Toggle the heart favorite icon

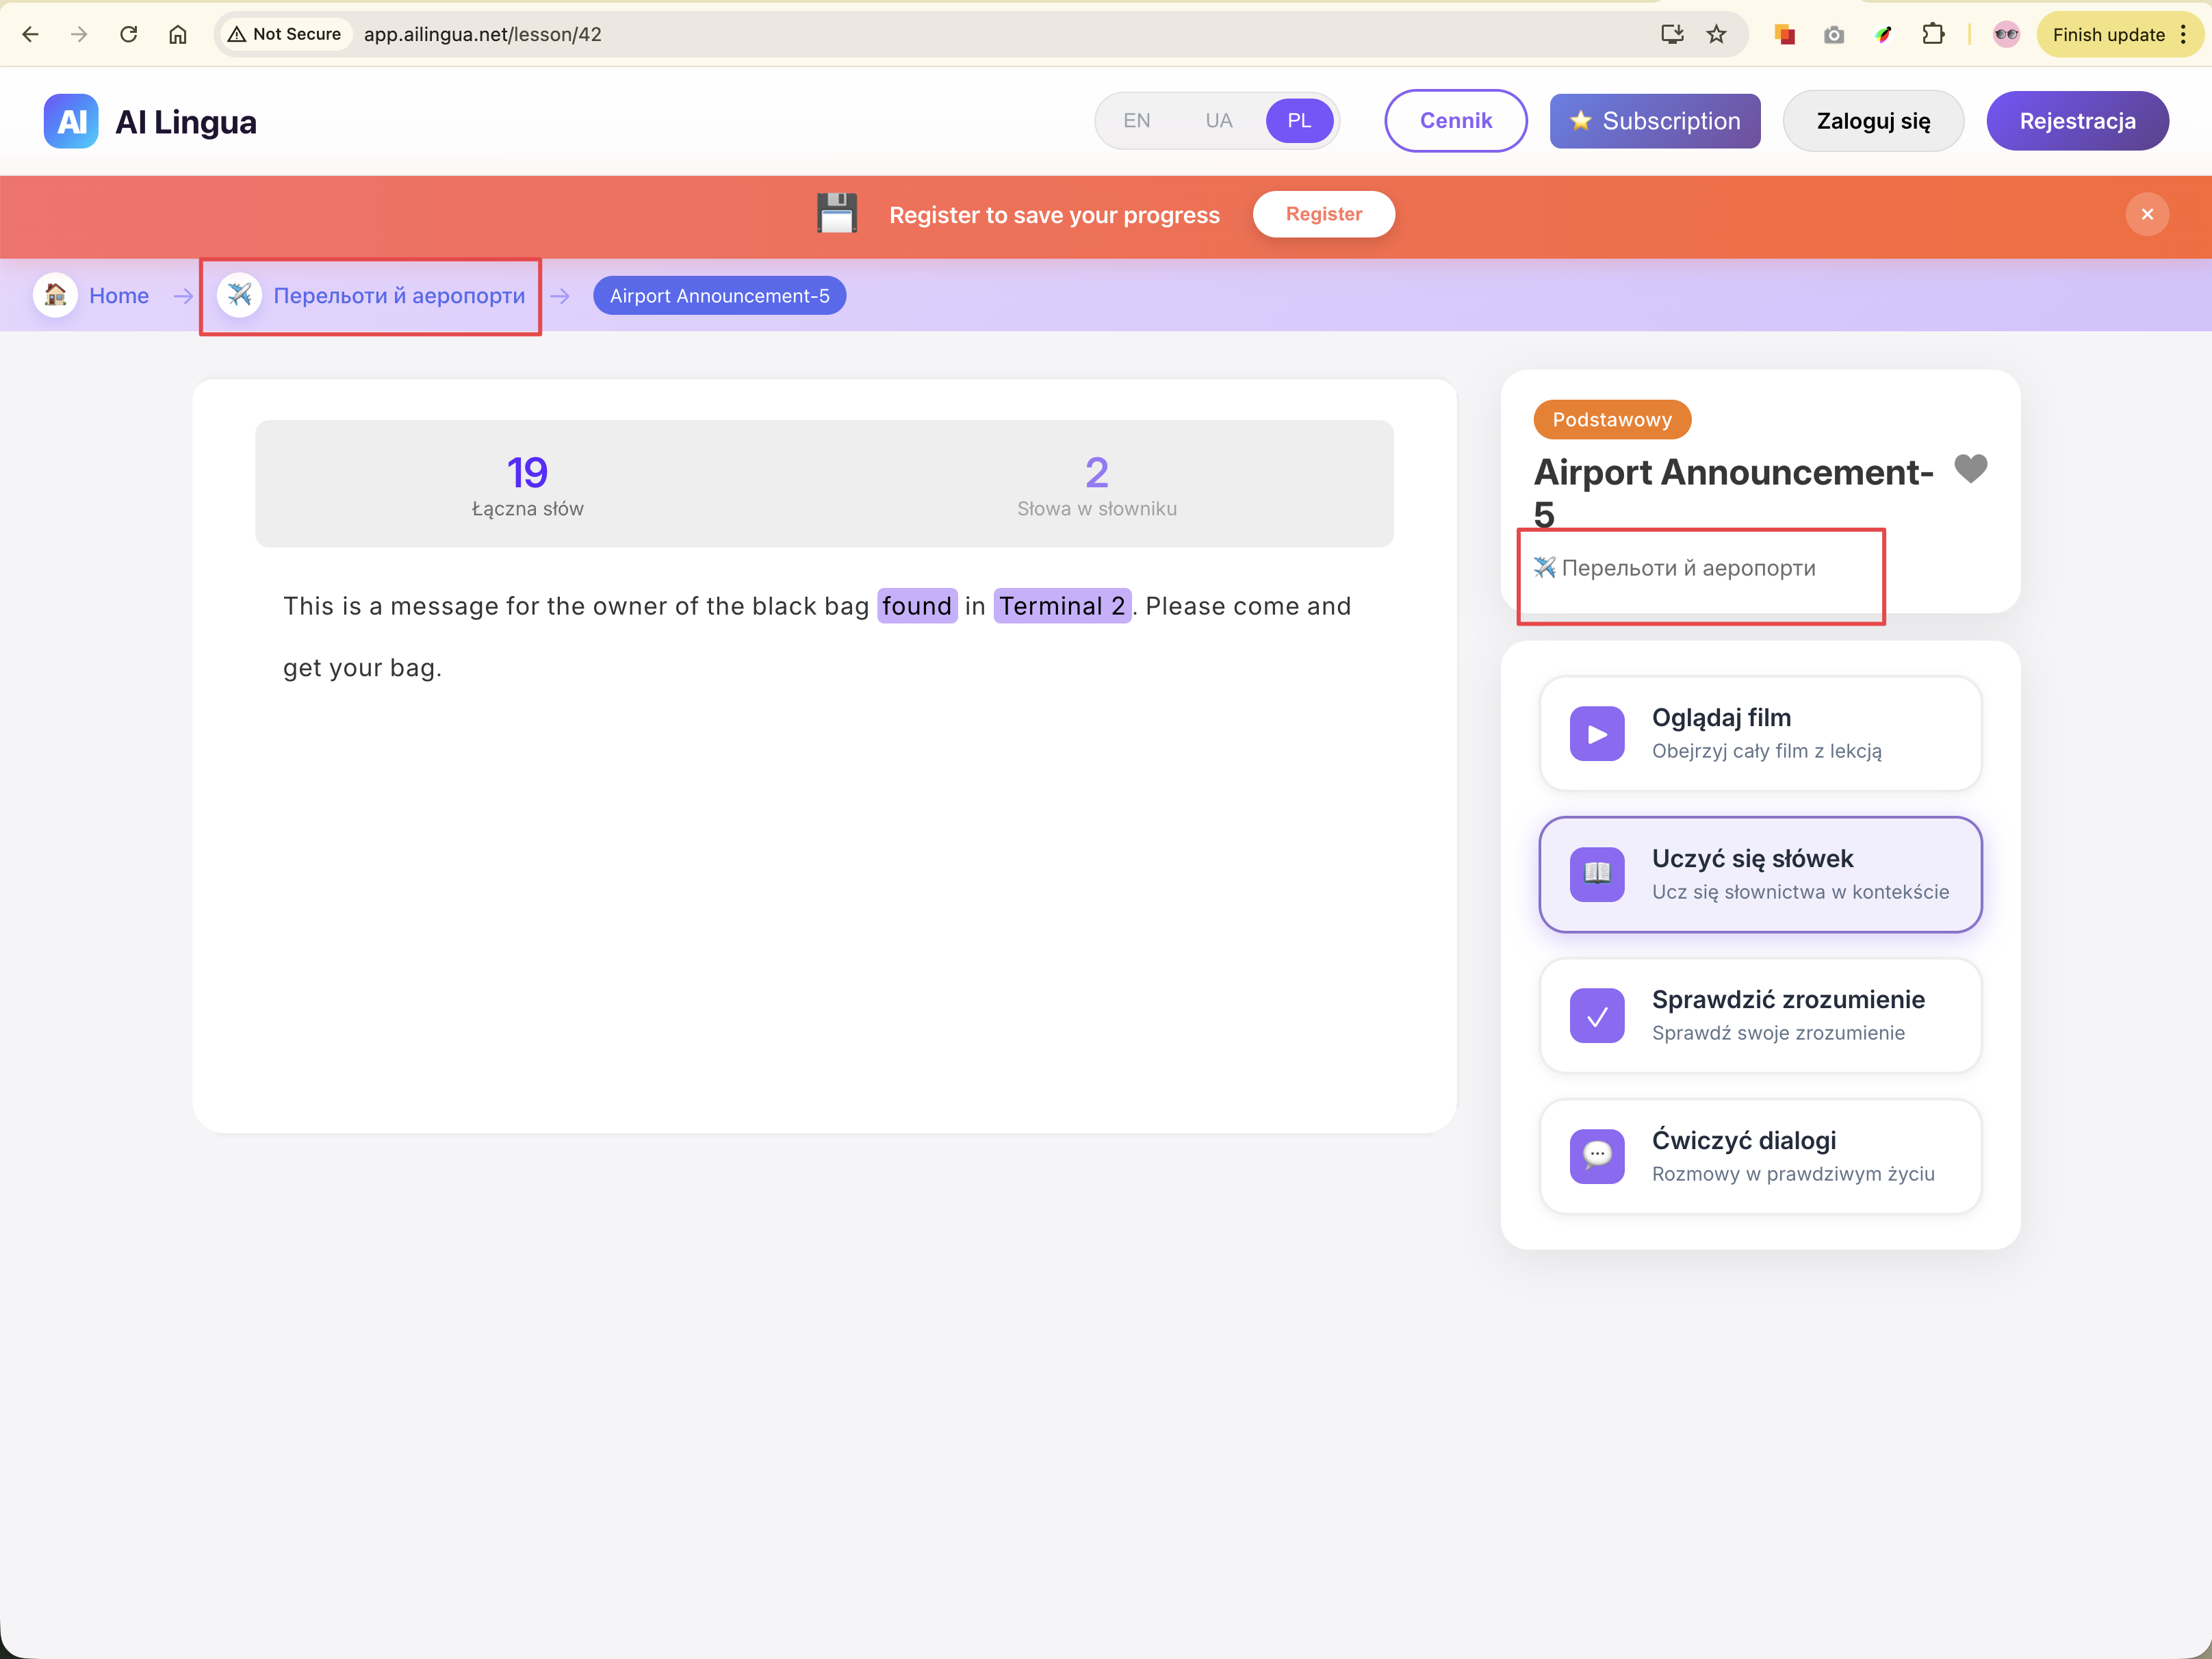tap(1970, 468)
